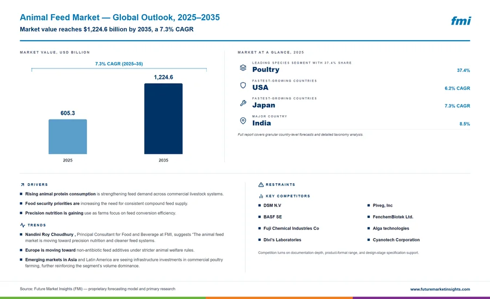Click Japan's 7.3% CAGR value
The image size is (490, 299).
[457, 106]
